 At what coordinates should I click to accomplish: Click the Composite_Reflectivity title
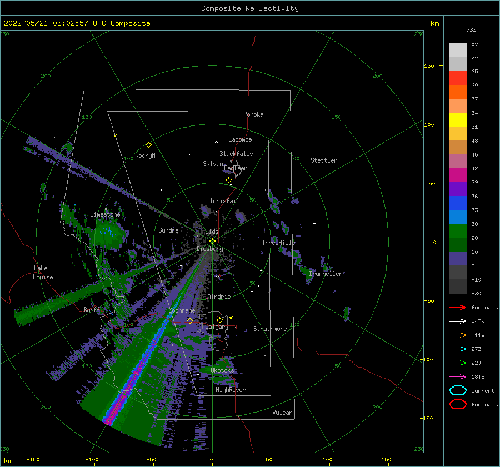(250, 8)
